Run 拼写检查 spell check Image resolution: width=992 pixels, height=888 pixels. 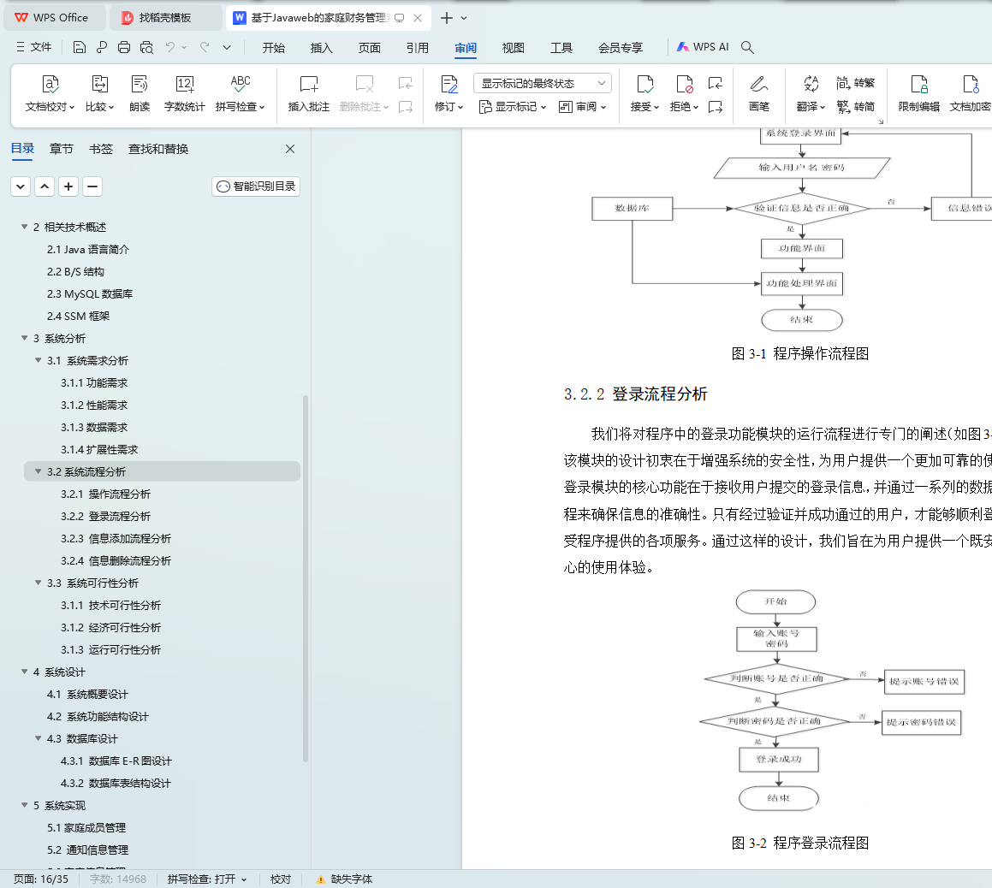point(241,93)
